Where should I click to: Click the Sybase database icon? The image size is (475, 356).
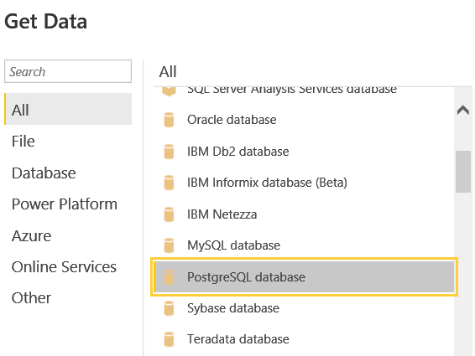click(x=169, y=308)
